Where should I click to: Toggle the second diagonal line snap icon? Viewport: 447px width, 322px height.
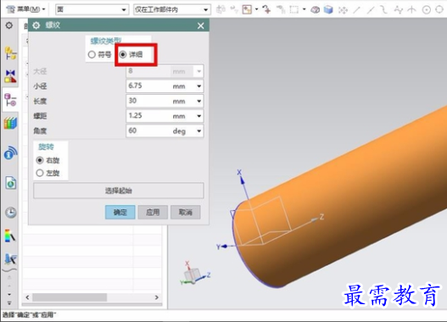pyautogui.click(x=371, y=10)
